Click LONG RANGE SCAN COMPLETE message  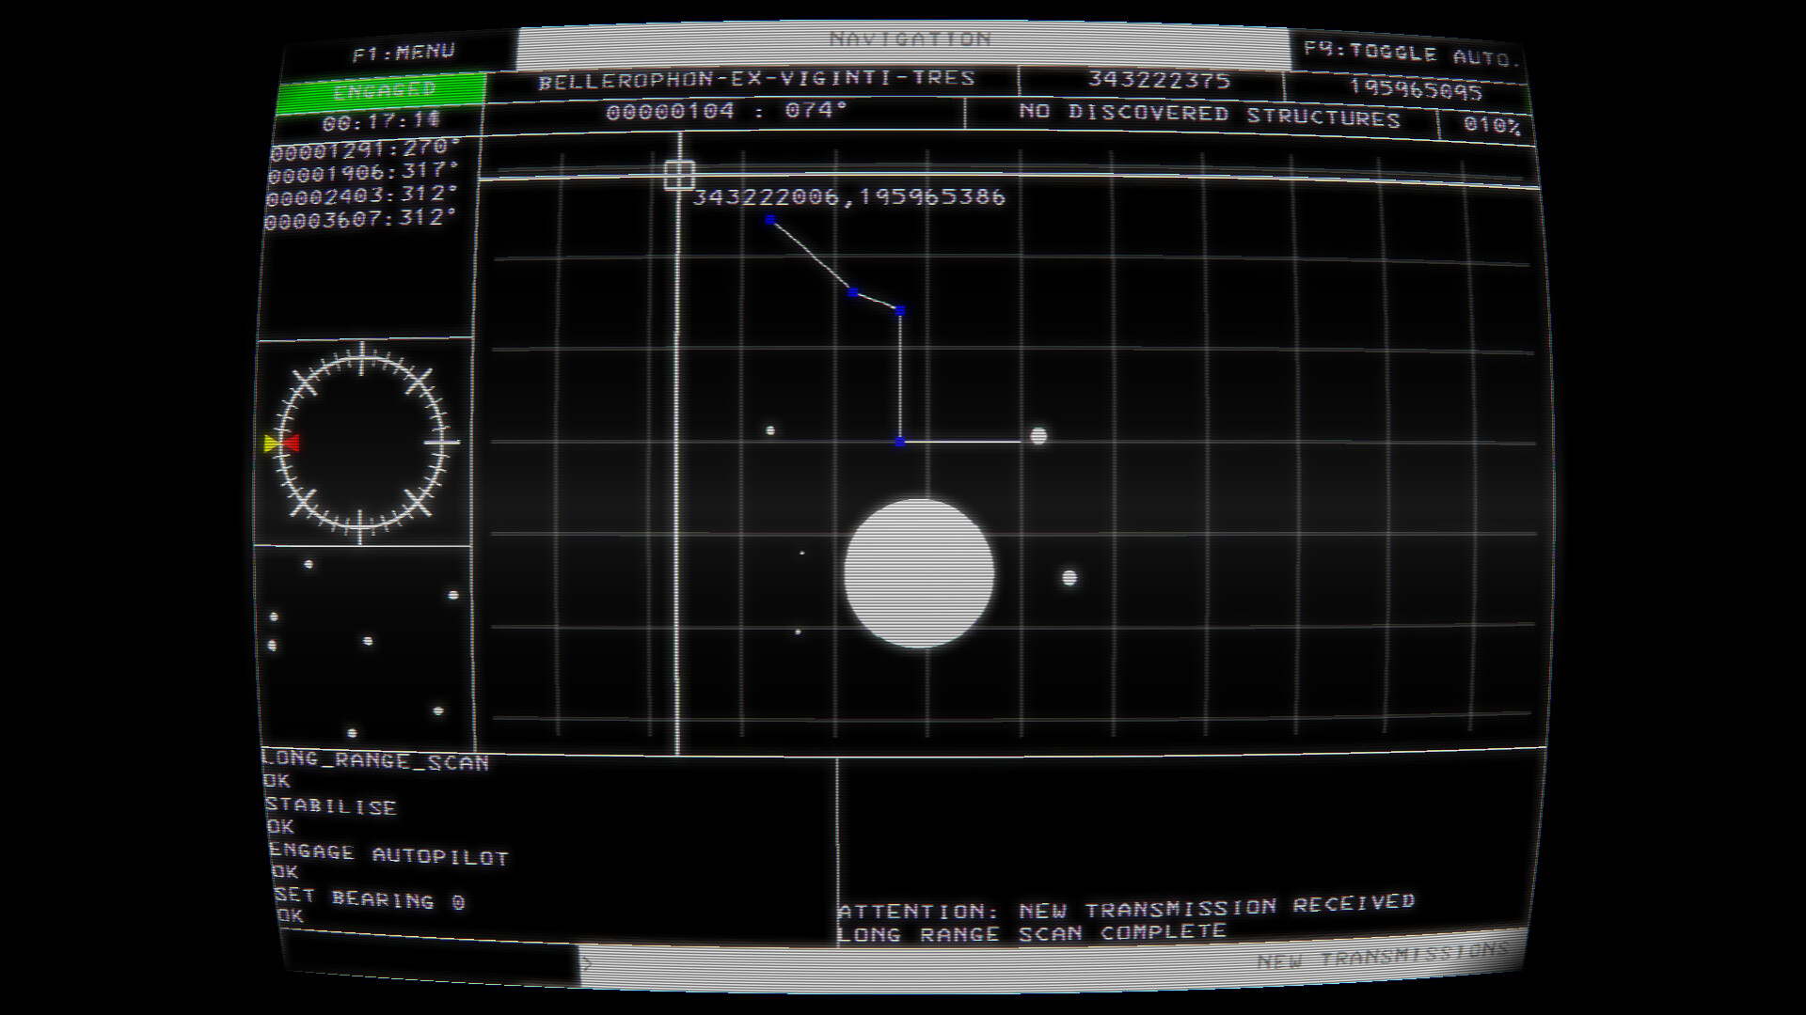(1032, 932)
